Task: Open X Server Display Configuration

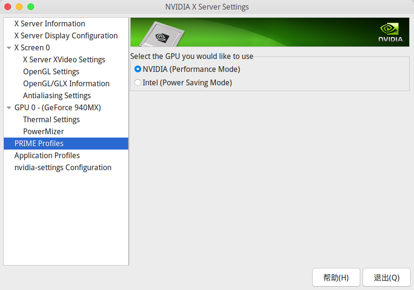Action: coord(66,35)
